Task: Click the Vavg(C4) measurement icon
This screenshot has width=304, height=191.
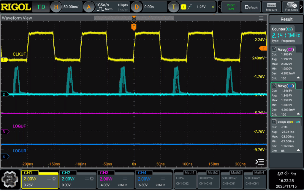Action: coord(274,86)
